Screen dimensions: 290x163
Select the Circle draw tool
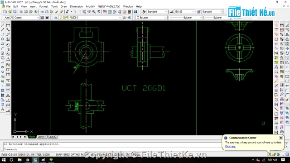click(x=3, y=53)
